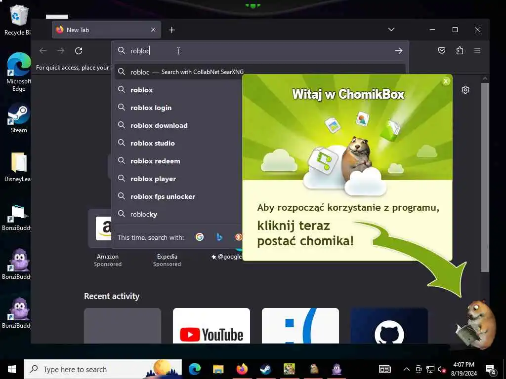The image size is (506, 379).
Task: Open the Amazon sponsored shortcut
Action: tap(107, 239)
